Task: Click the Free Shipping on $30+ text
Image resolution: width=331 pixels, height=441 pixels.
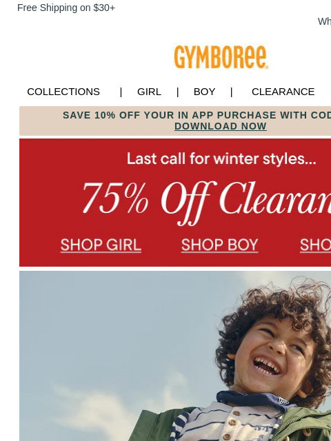Action: click(66, 8)
